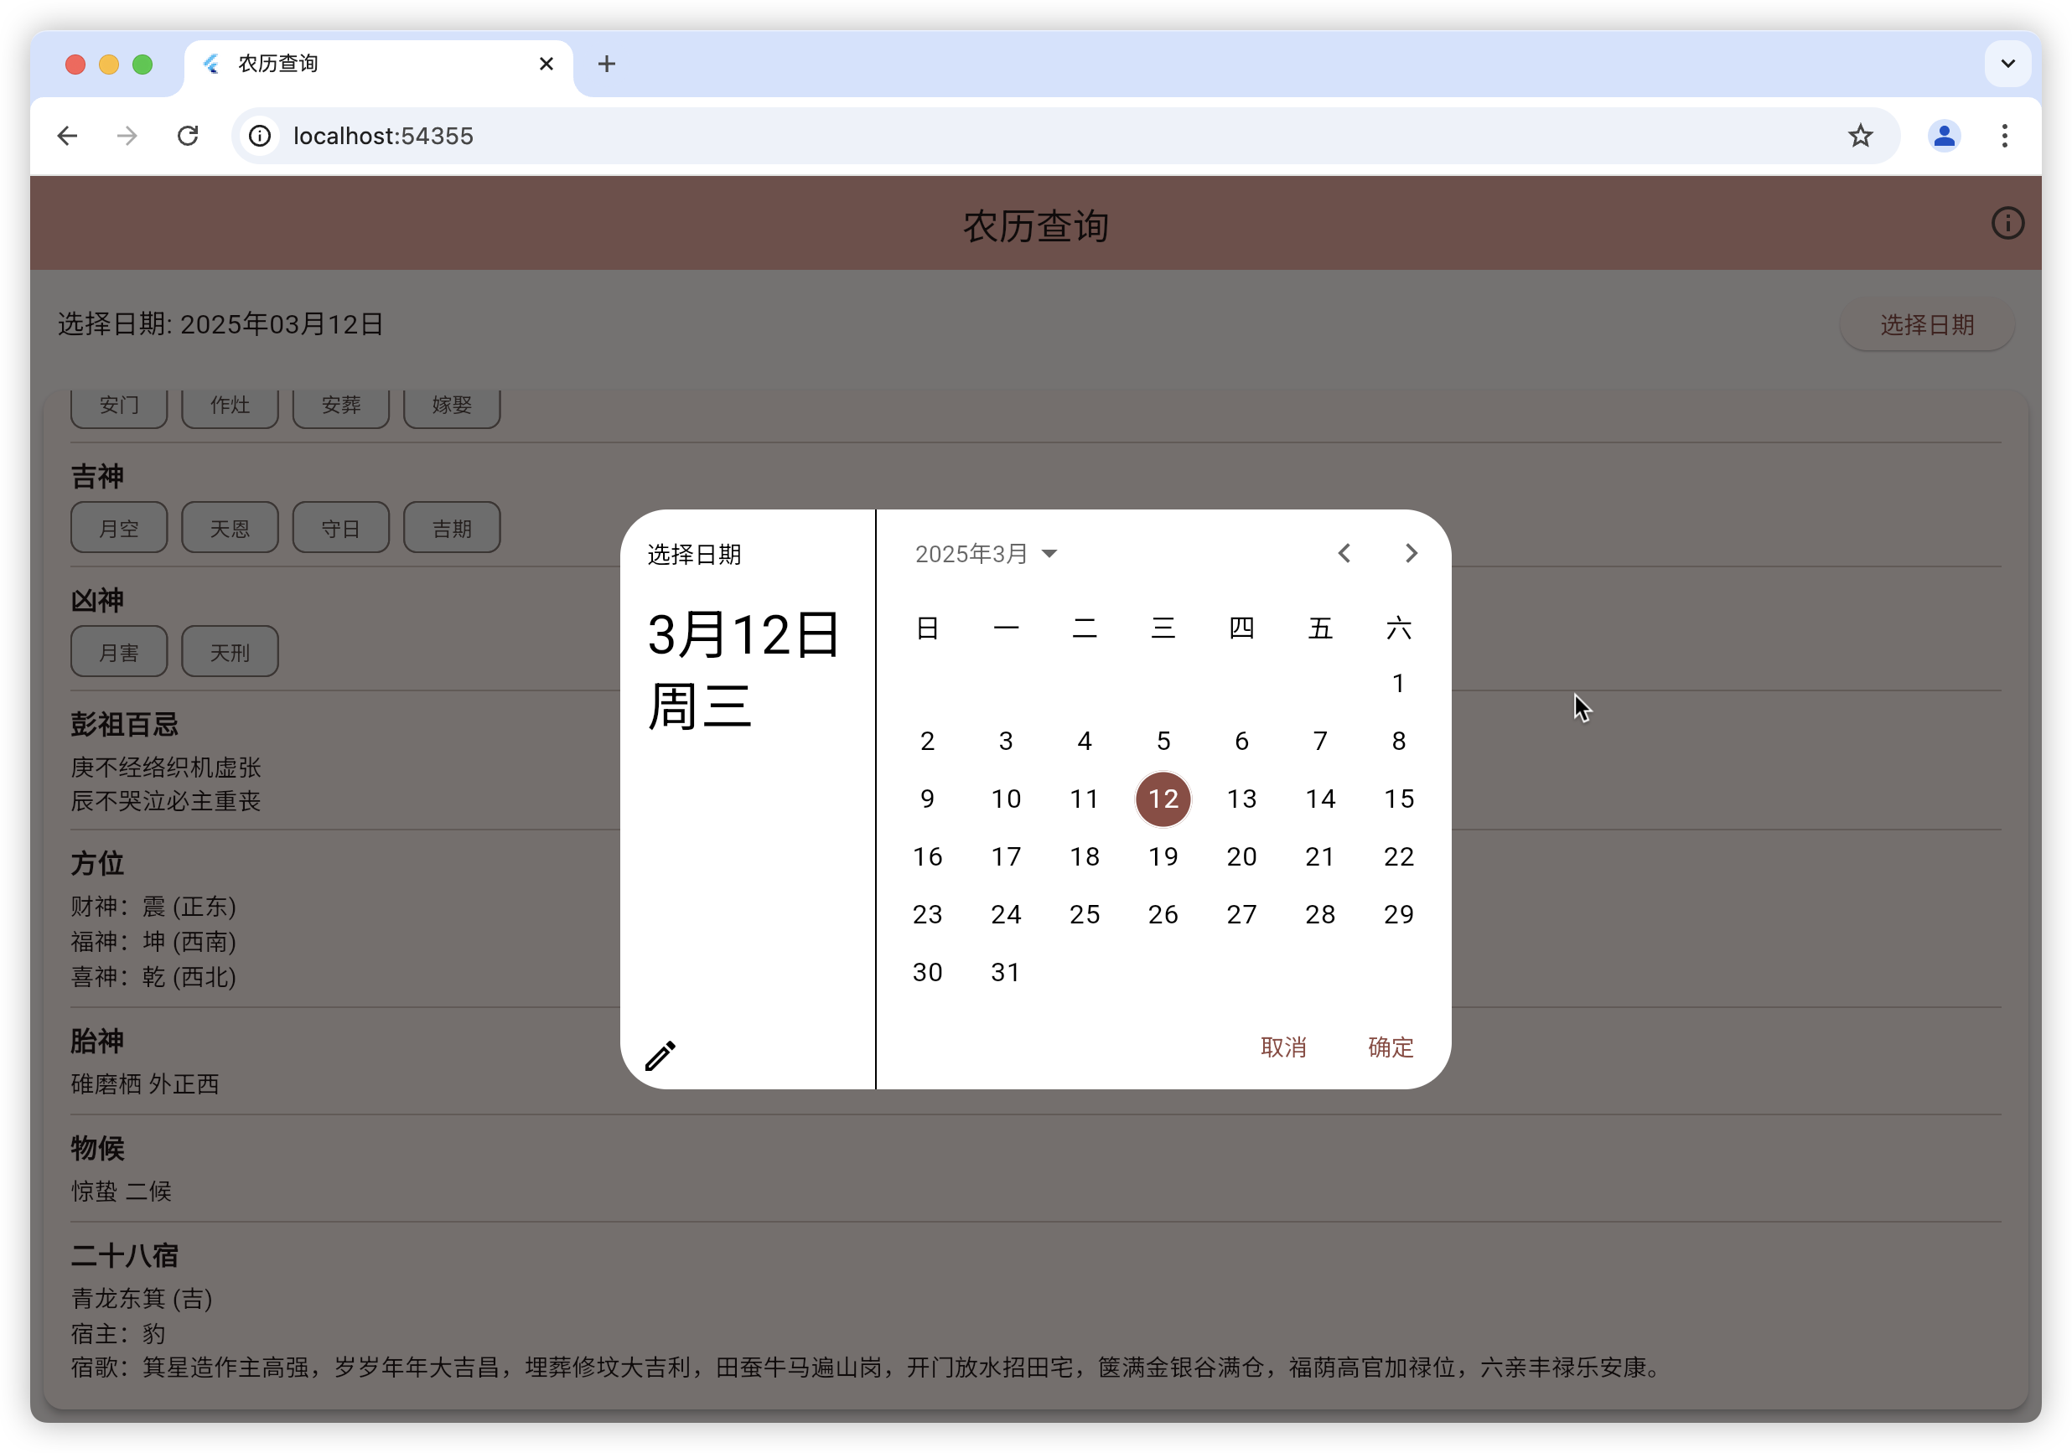Image resolution: width=2072 pixels, height=1453 pixels.
Task: Click the site information icon in address bar
Action: click(x=260, y=137)
